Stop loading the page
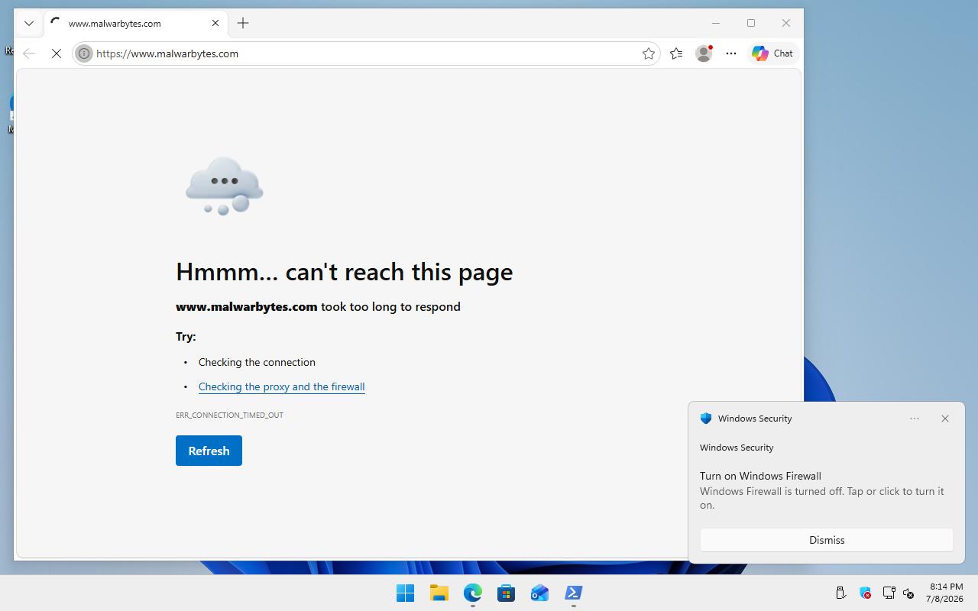978x611 pixels. [57, 53]
